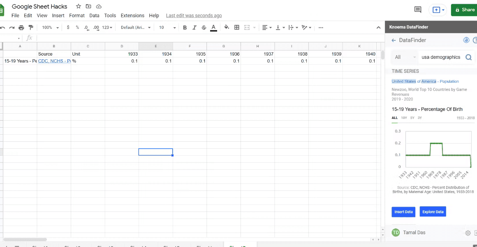Click the redo arrow icon
The width and height of the screenshot is (477, 247).
[x=12, y=28]
